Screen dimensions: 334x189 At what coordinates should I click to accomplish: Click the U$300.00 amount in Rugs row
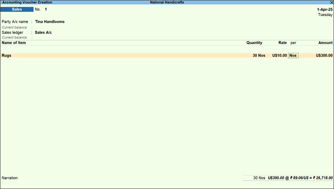[x=324, y=55]
